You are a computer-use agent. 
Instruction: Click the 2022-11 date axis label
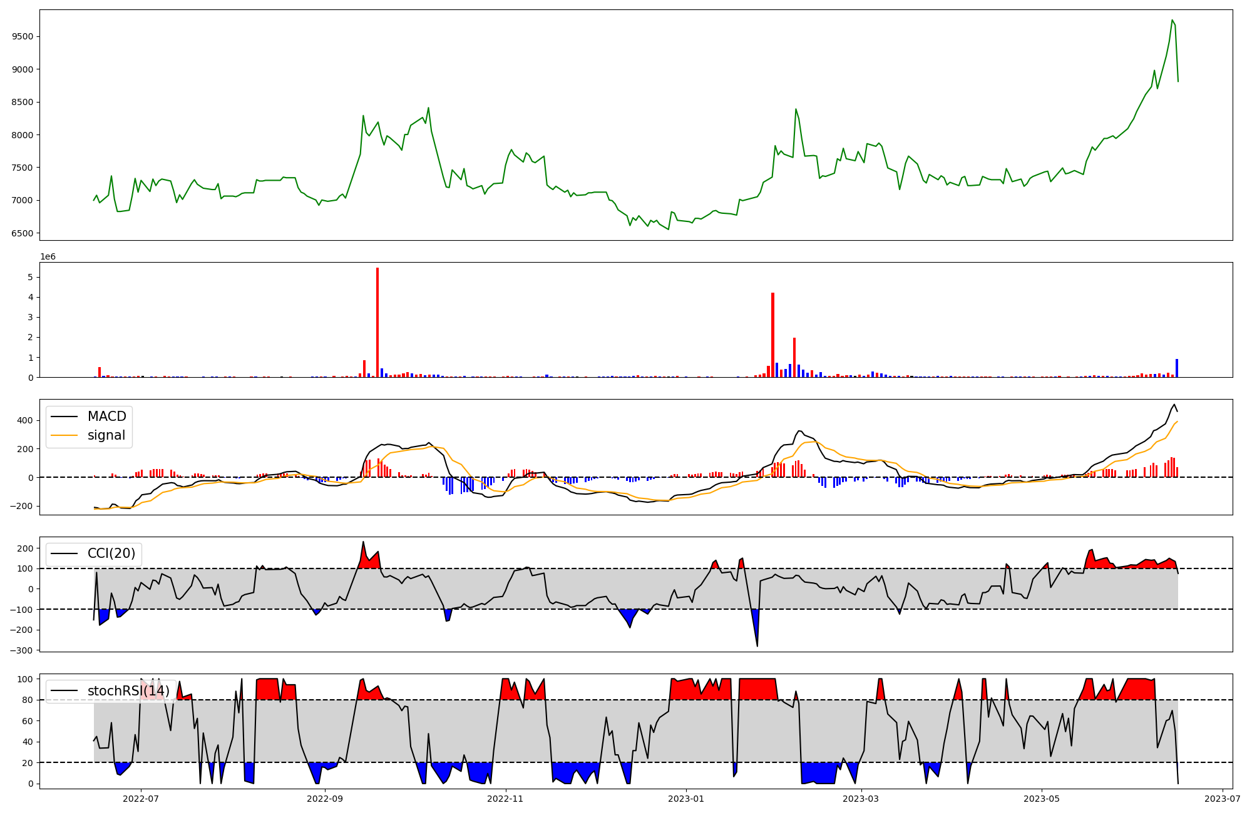coord(505,799)
